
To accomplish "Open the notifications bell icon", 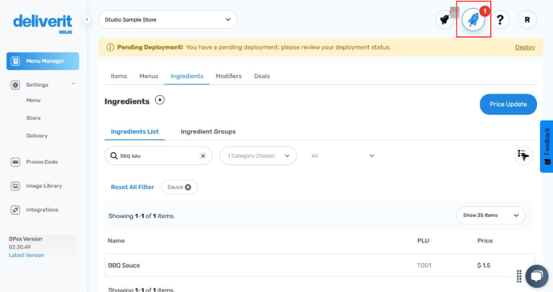I will coord(444,20).
